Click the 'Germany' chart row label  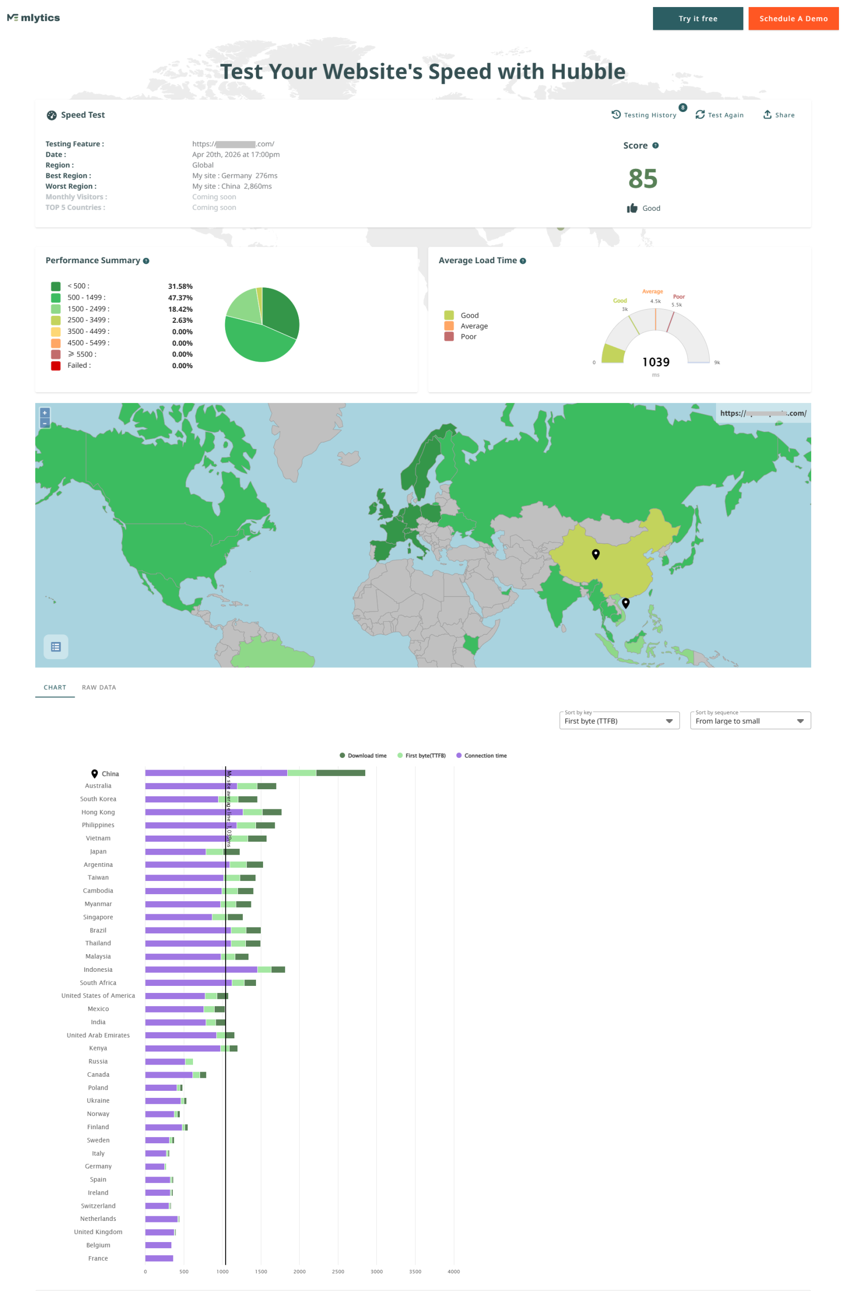pyautogui.click(x=98, y=1166)
